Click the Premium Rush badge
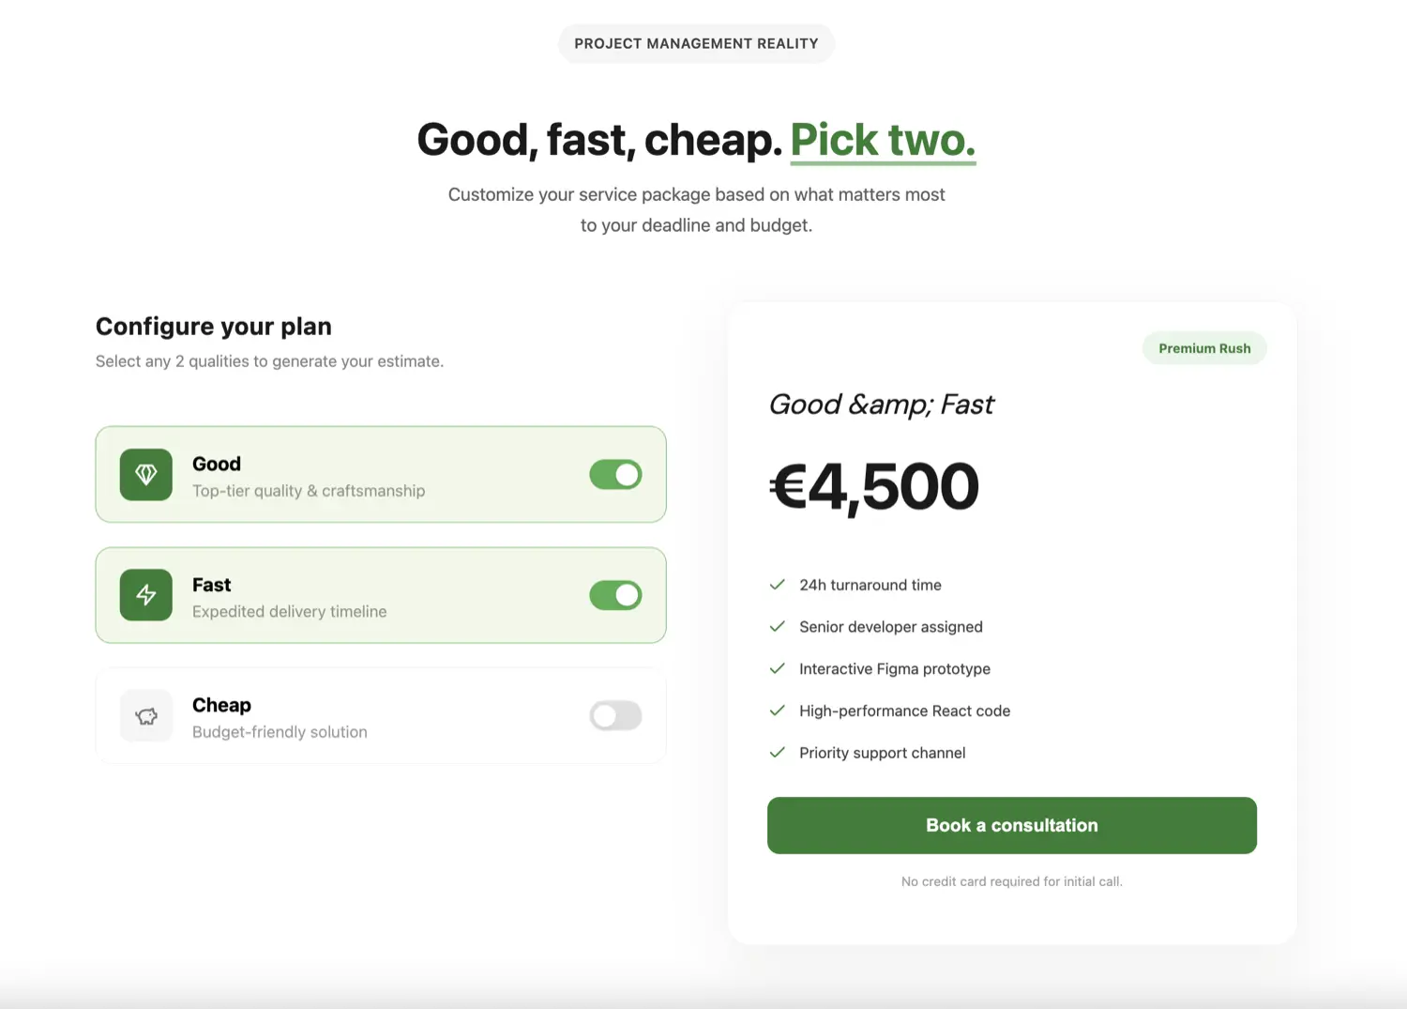This screenshot has width=1407, height=1009. [x=1204, y=347]
